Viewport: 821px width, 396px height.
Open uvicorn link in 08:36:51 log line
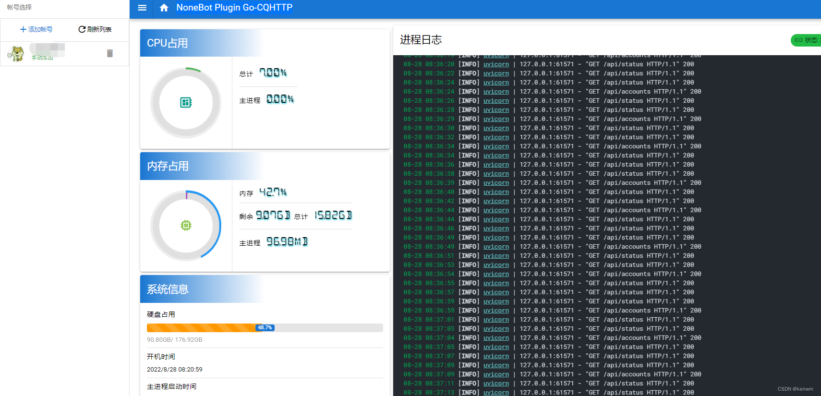point(496,256)
